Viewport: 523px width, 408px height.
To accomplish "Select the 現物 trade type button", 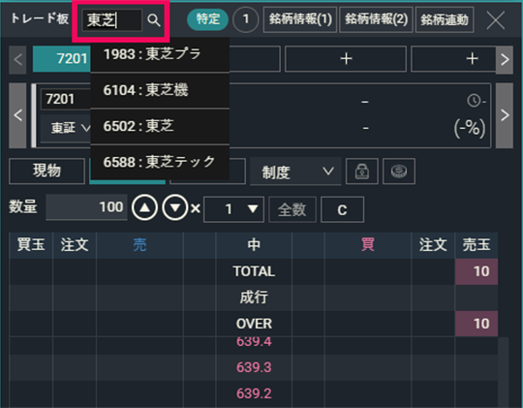I will point(47,172).
